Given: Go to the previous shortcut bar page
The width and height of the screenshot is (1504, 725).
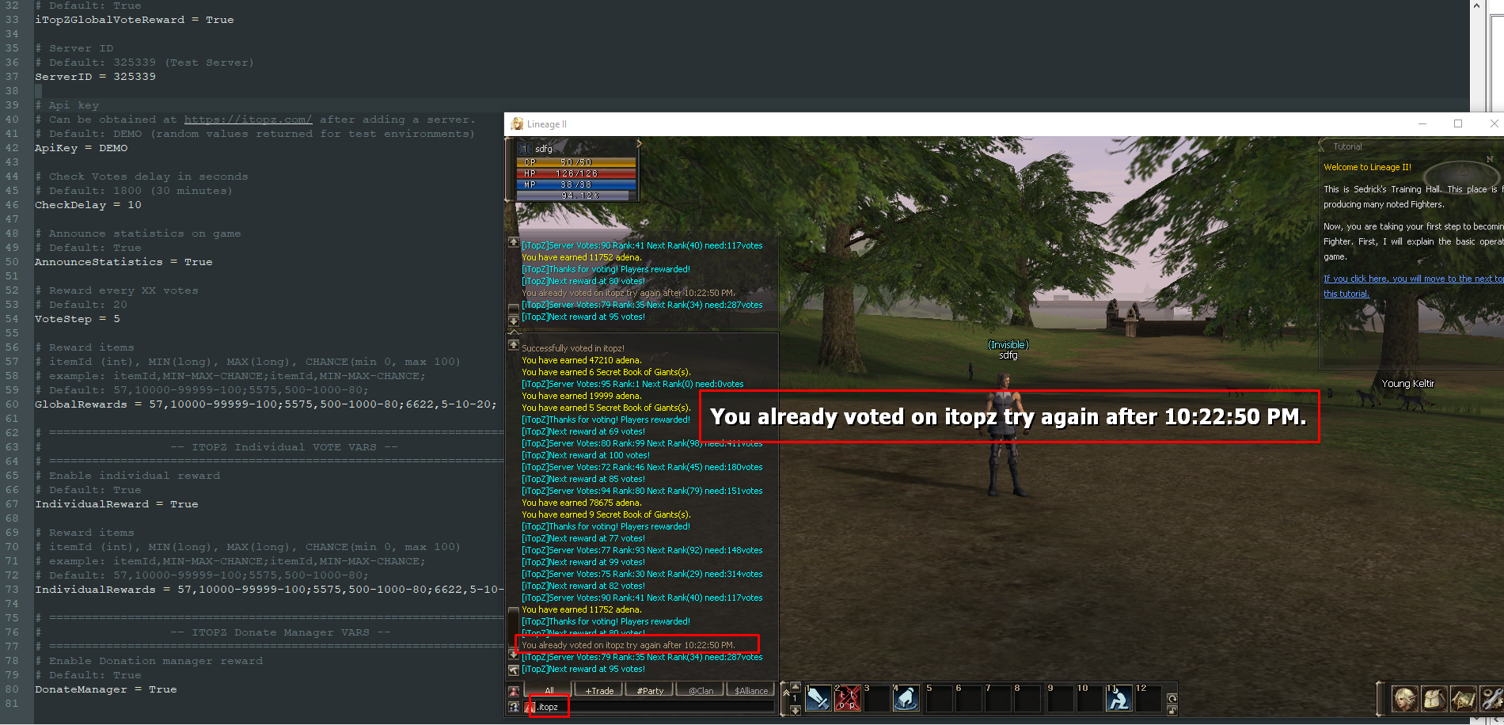Looking at the screenshot, I should tap(796, 686).
